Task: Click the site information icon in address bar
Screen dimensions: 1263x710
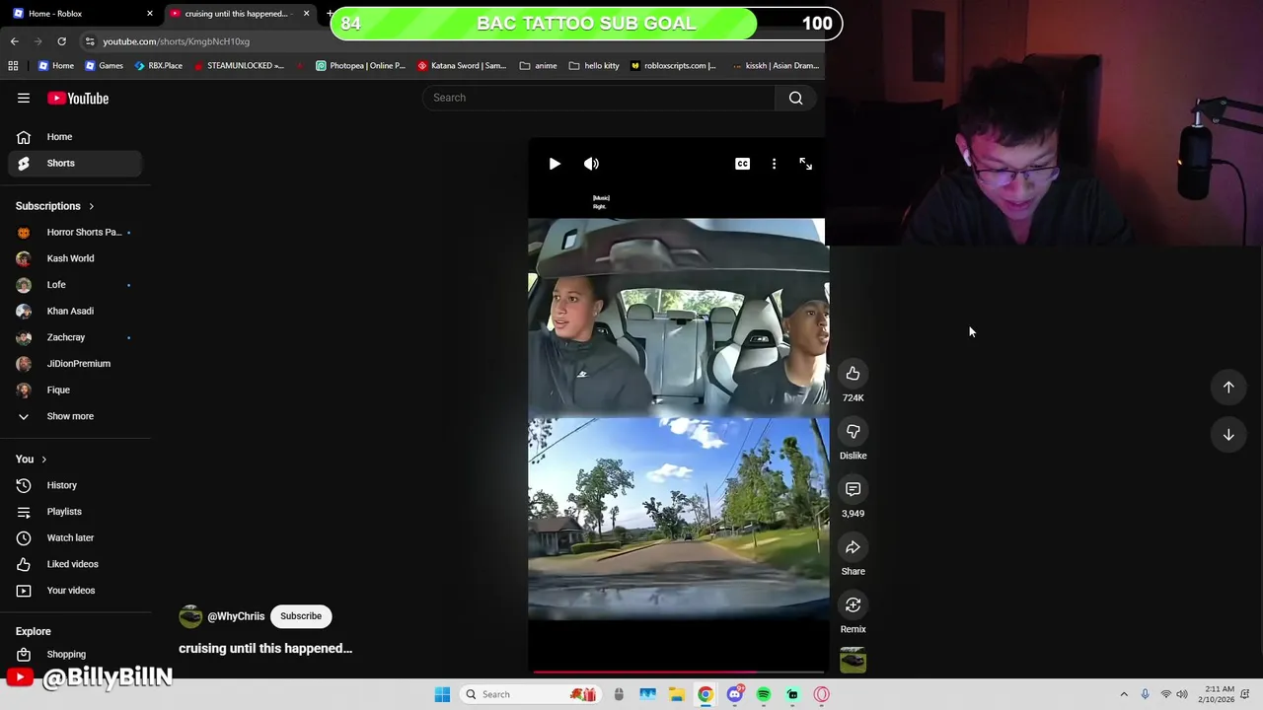Action: [90, 41]
